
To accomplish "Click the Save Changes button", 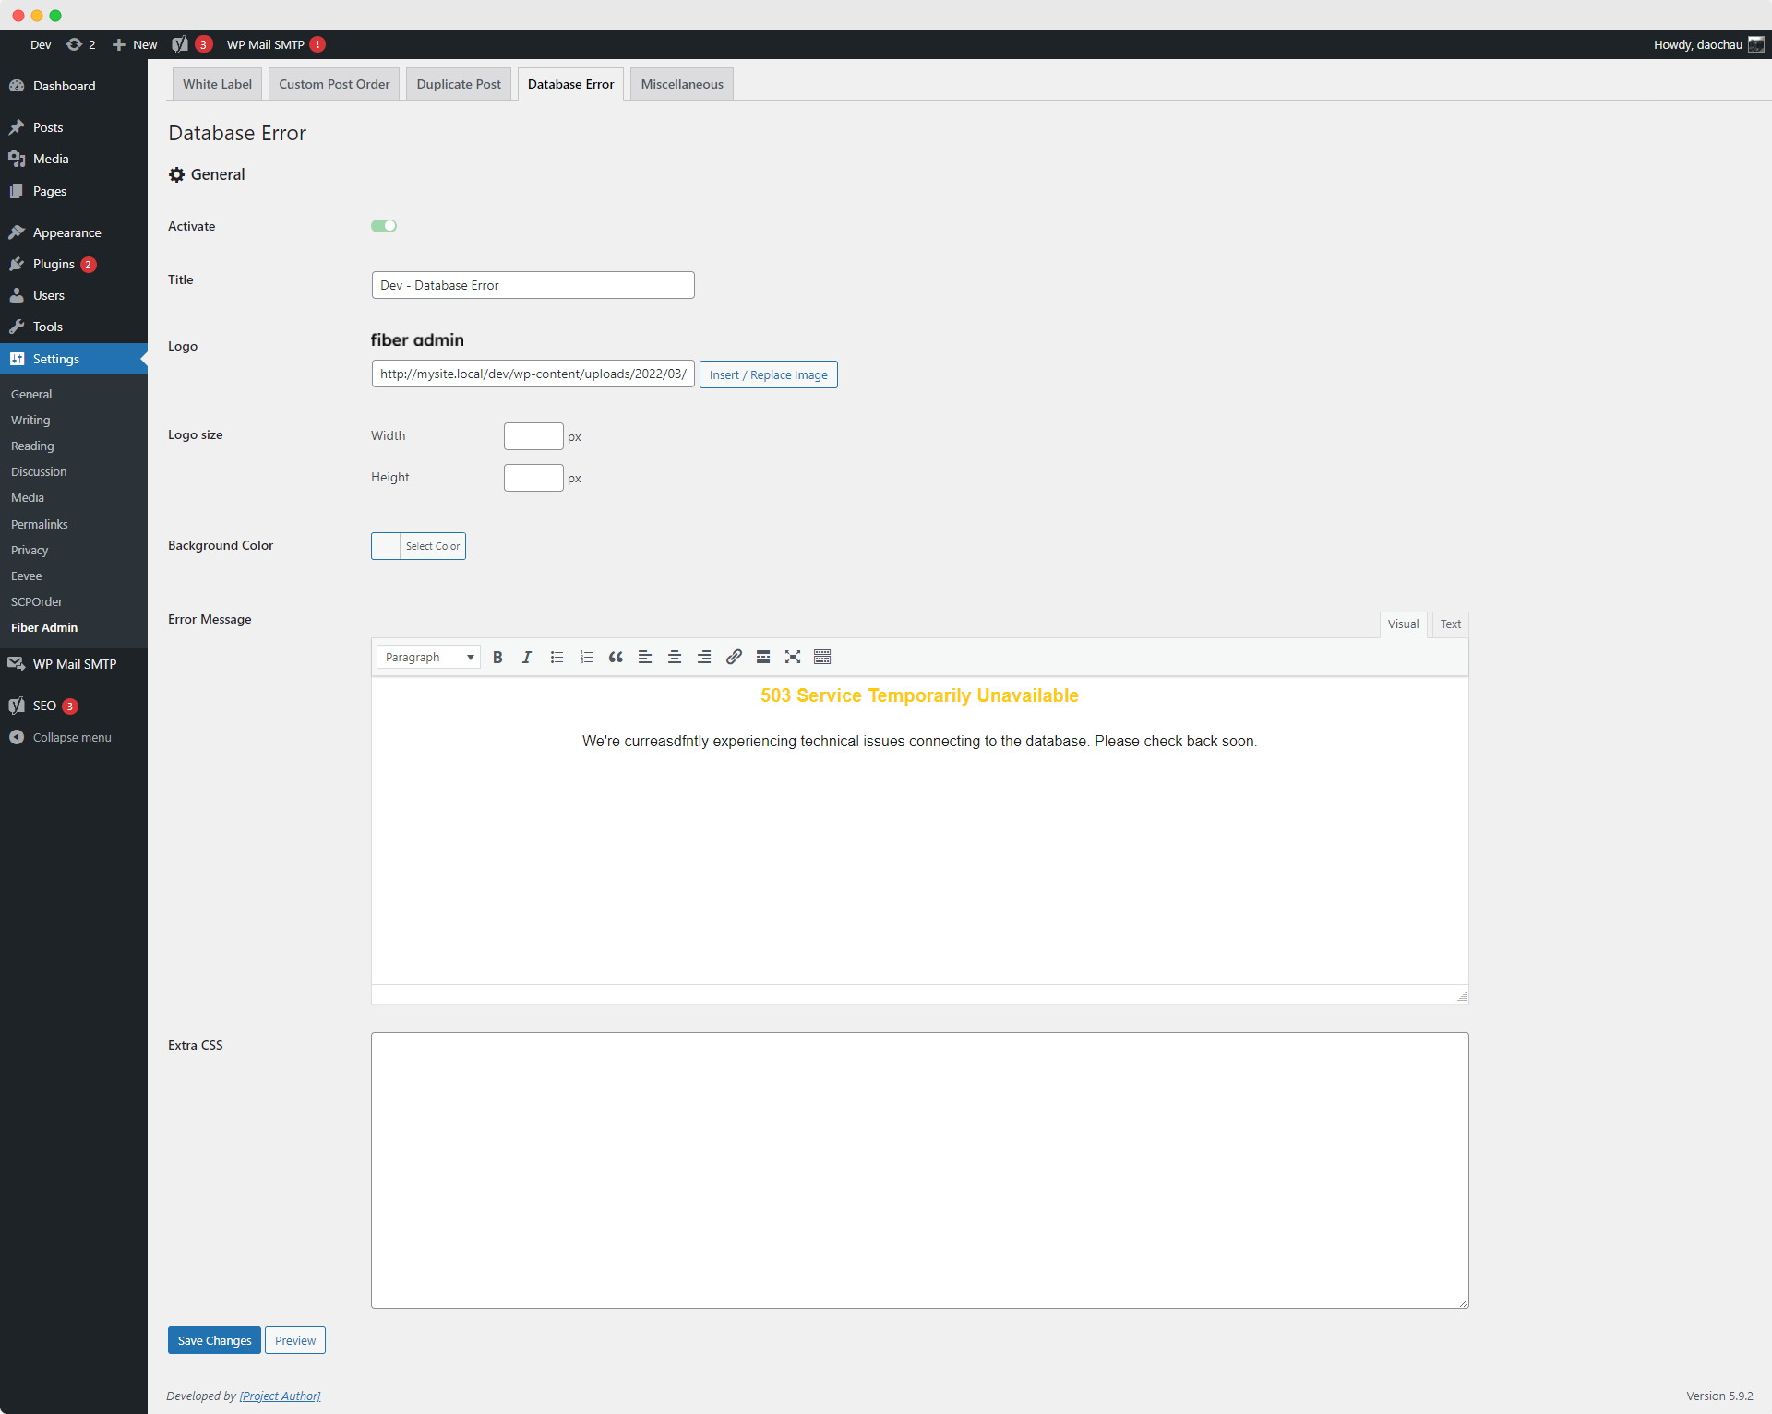I will coord(214,1340).
